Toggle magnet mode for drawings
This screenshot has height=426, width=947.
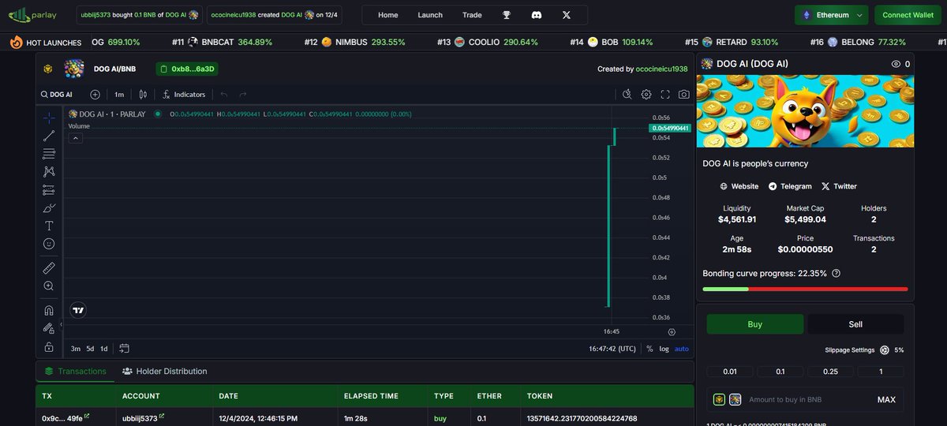(49, 310)
